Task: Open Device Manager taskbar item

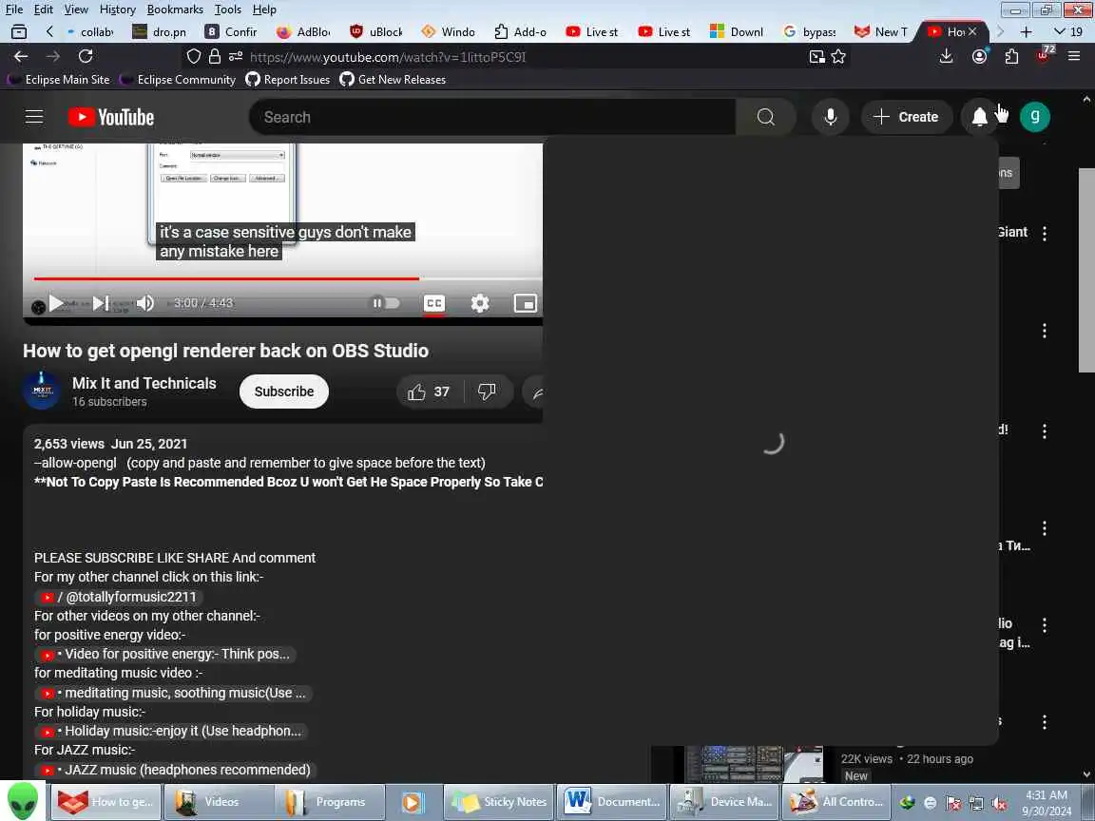Action: [x=725, y=802]
